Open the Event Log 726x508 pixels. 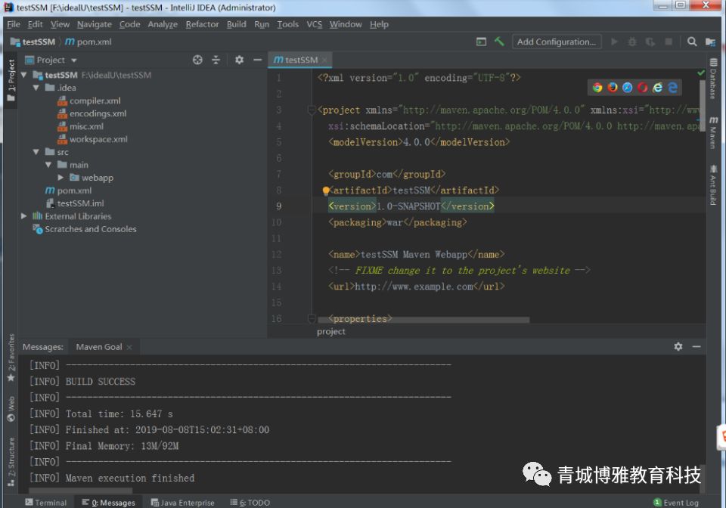tap(676, 503)
